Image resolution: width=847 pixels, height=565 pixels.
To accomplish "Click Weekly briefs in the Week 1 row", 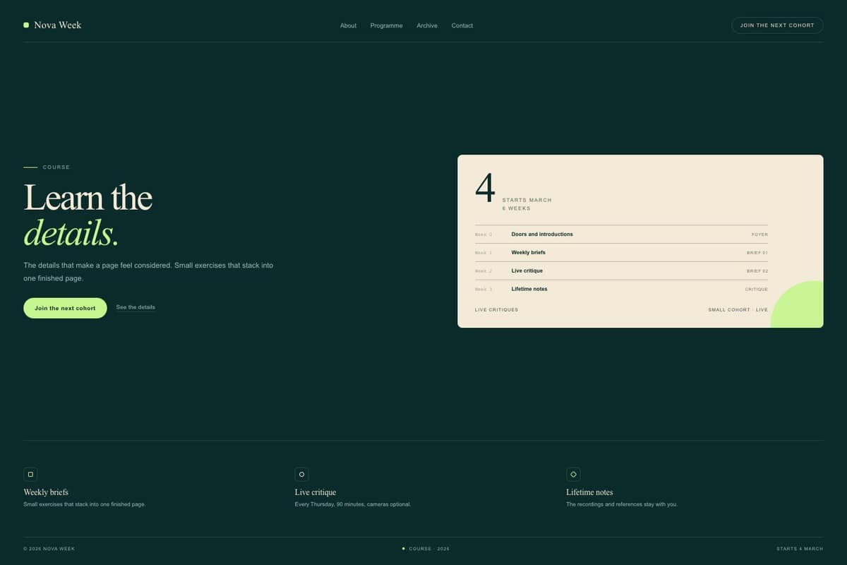I will click(528, 253).
